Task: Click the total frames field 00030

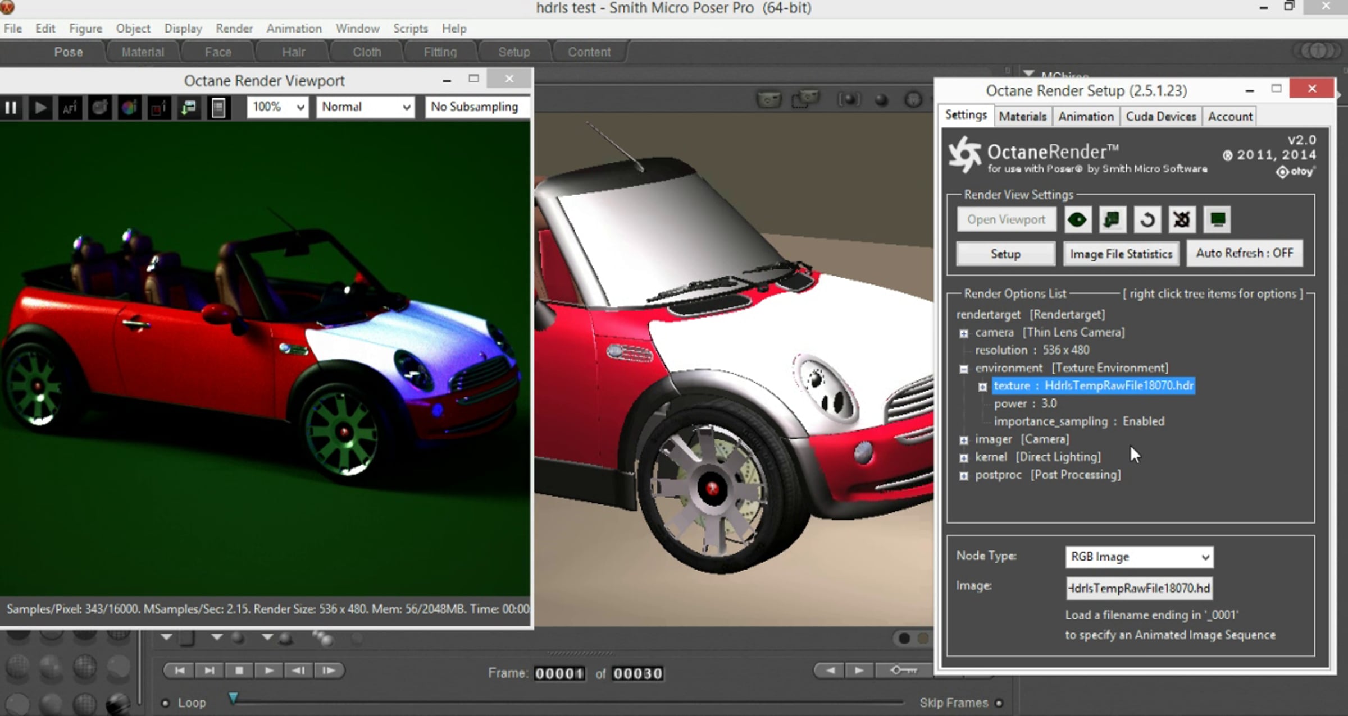Action: (637, 673)
